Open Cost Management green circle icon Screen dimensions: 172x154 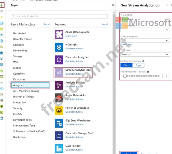(2, 112)
